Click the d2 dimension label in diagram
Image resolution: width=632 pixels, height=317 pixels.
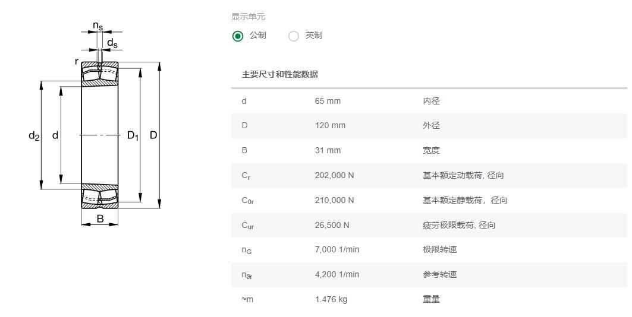pyautogui.click(x=34, y=136)
